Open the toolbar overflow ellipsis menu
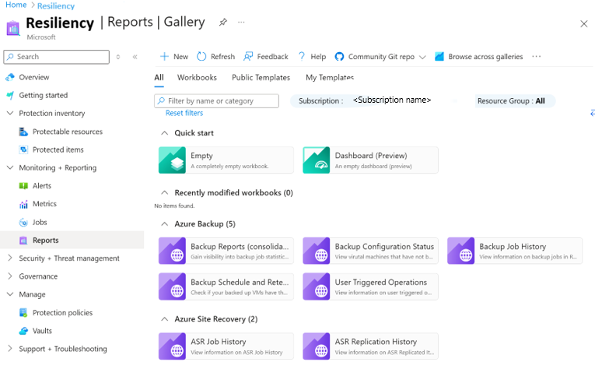 [536, 57]
